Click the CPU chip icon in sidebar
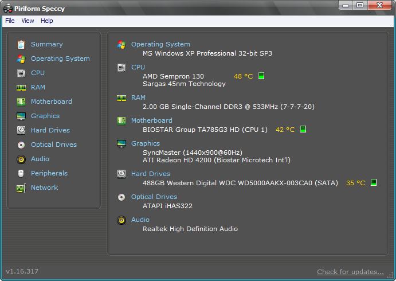 point(21,73)
